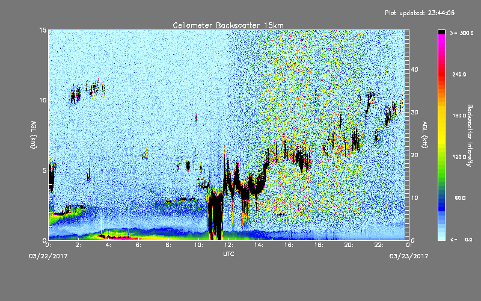Click the black segment atop the colorbar
Screen dimensions: 481x301
pos(441,32)
